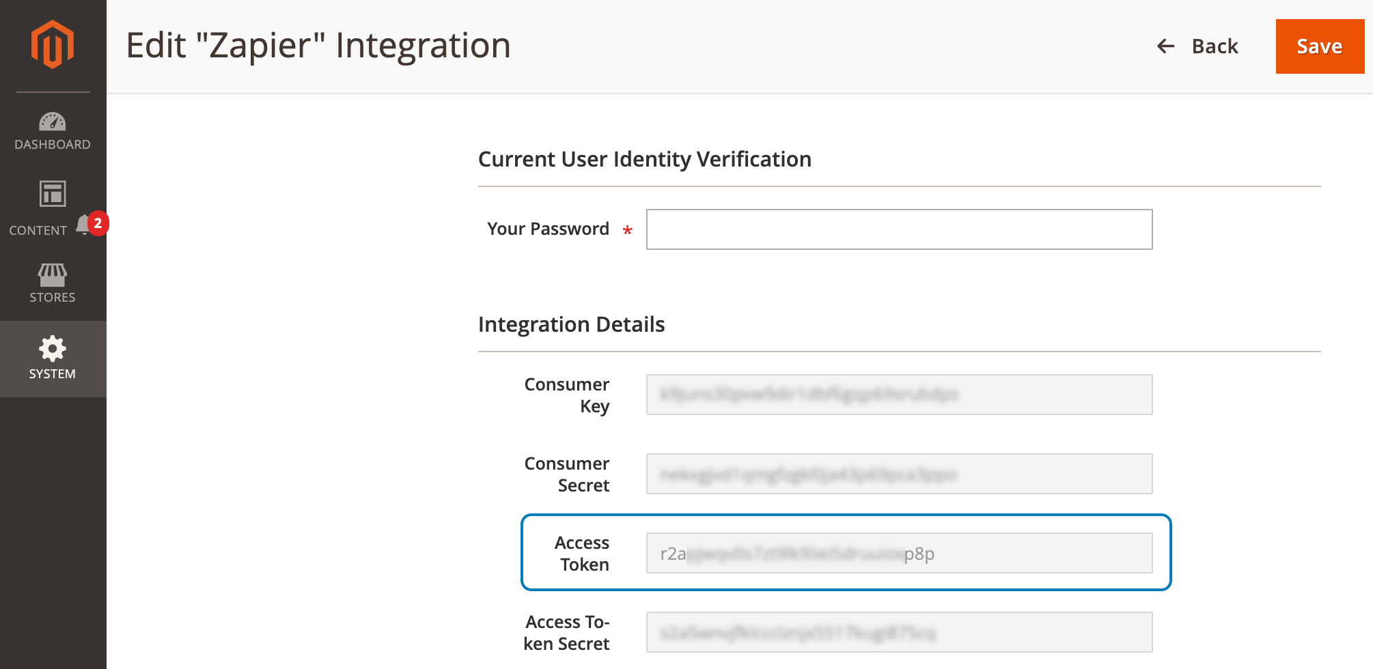Save the Zapier integration

[x=1320, y=46]
